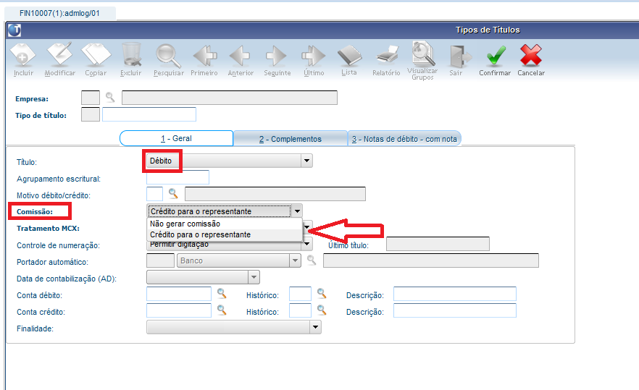The height and width of the screenshot is (390, 639).
Task: Expand the Banco dropdown
Action: tap(295, 260)
